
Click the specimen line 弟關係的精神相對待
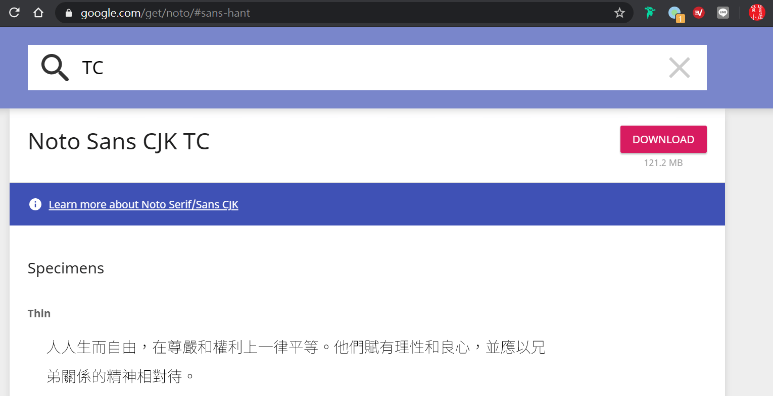tap(120, 376)
